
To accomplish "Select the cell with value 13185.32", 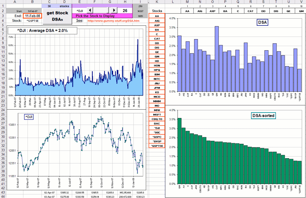I will pos(64,192).
